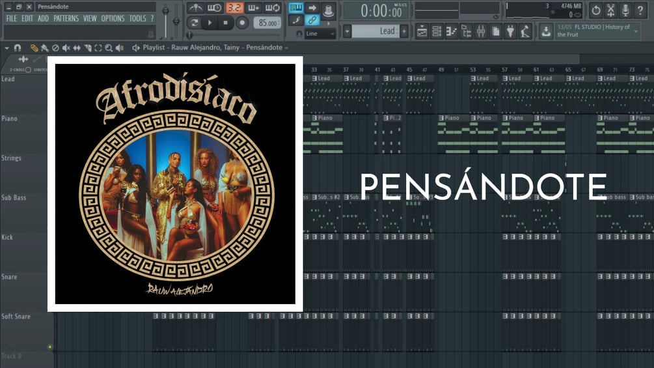The image size is (654, 368).
Task: Open the FILE menu
Action: point(12,19)
